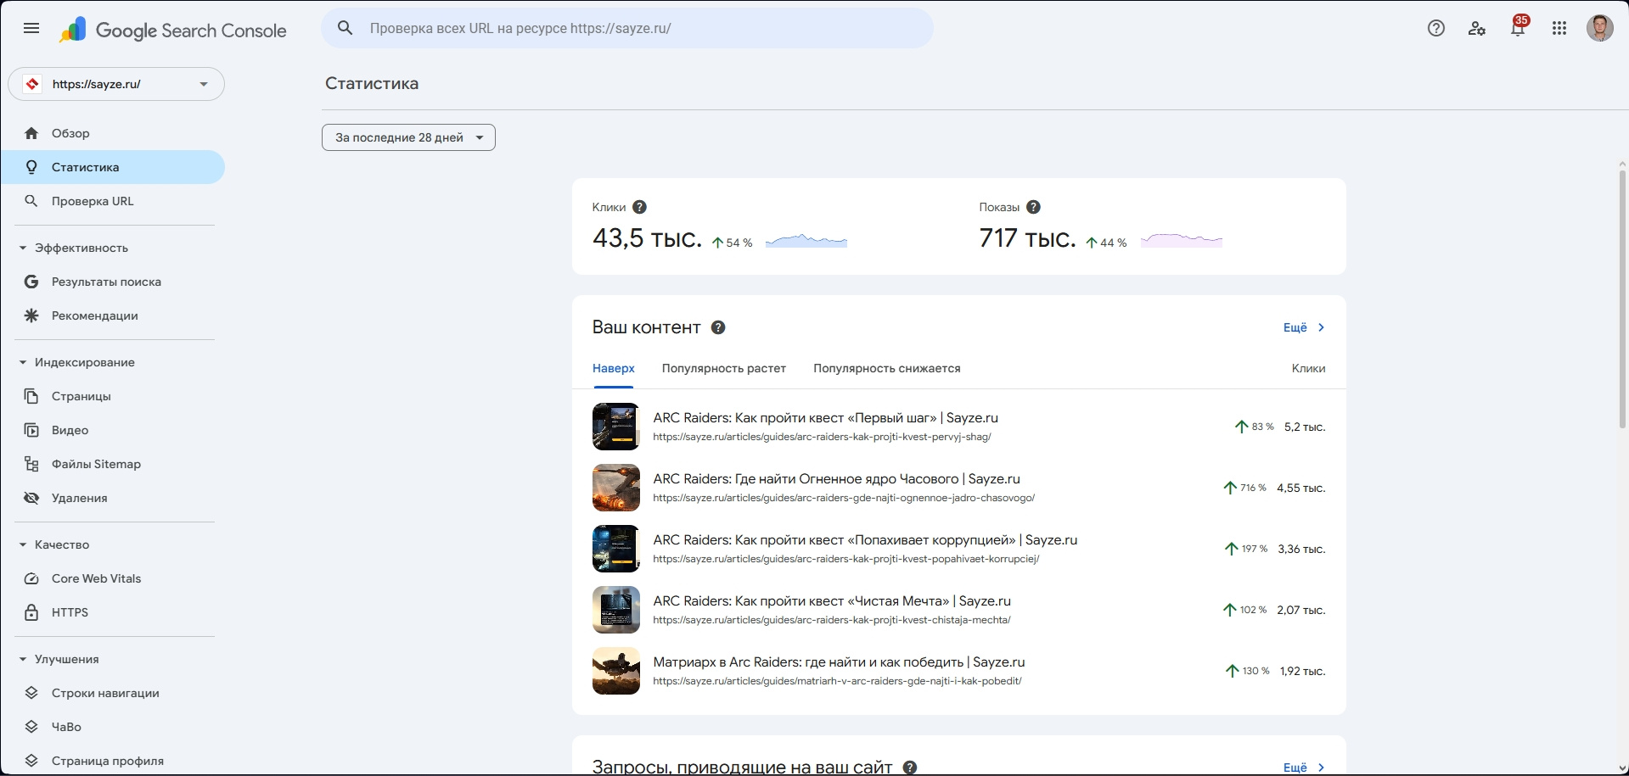Click the Страницы pages icon
This screenshot has width=1629, height=776.
pos(31,396)
